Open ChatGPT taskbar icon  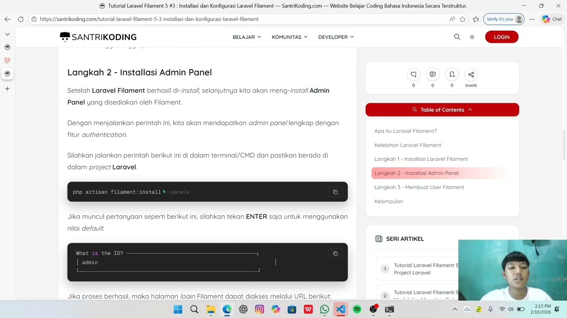coord(243,310)
